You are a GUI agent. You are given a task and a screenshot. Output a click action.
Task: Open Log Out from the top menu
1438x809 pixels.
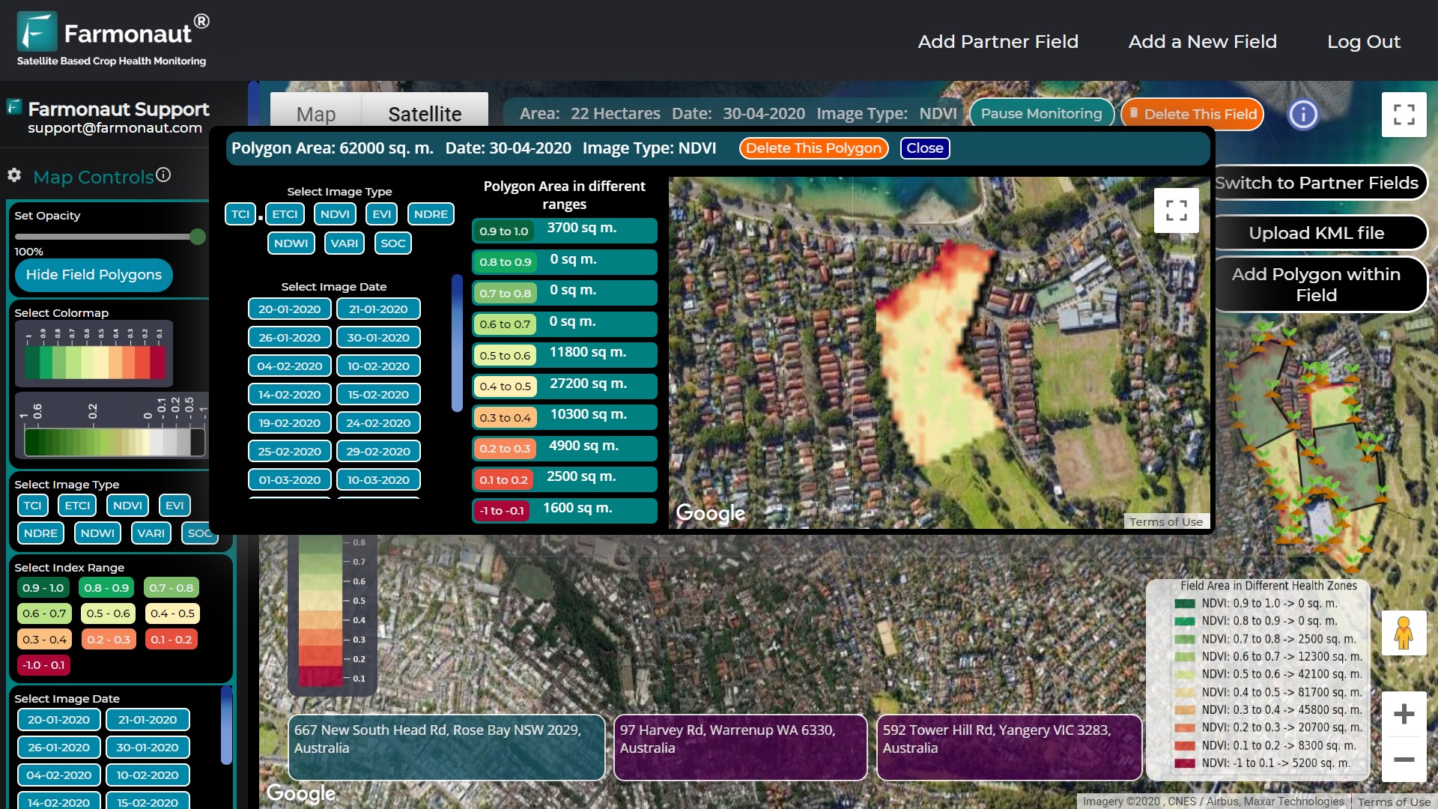pyautogui.click(x=1364, y=42)
